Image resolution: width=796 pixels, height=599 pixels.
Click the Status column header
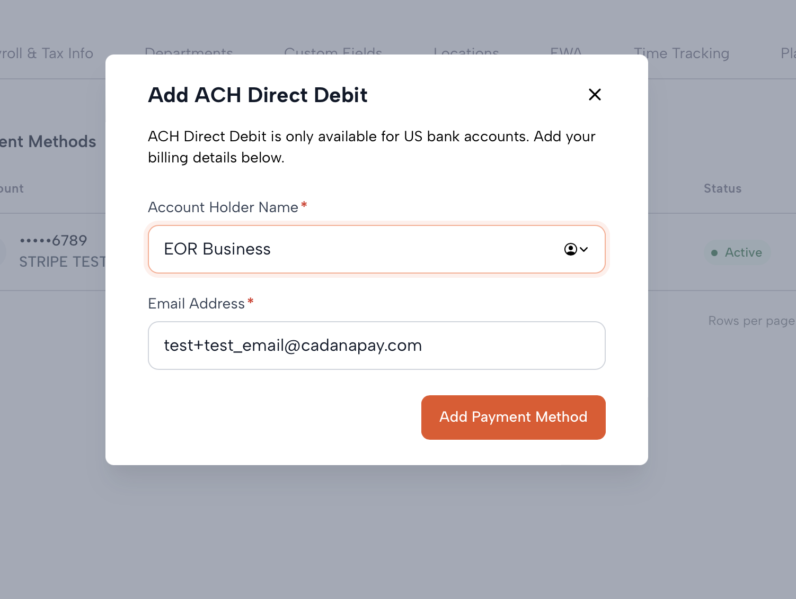point(722,189)
